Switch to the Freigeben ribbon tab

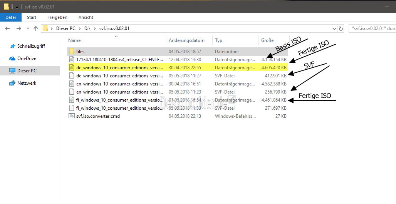57,17
